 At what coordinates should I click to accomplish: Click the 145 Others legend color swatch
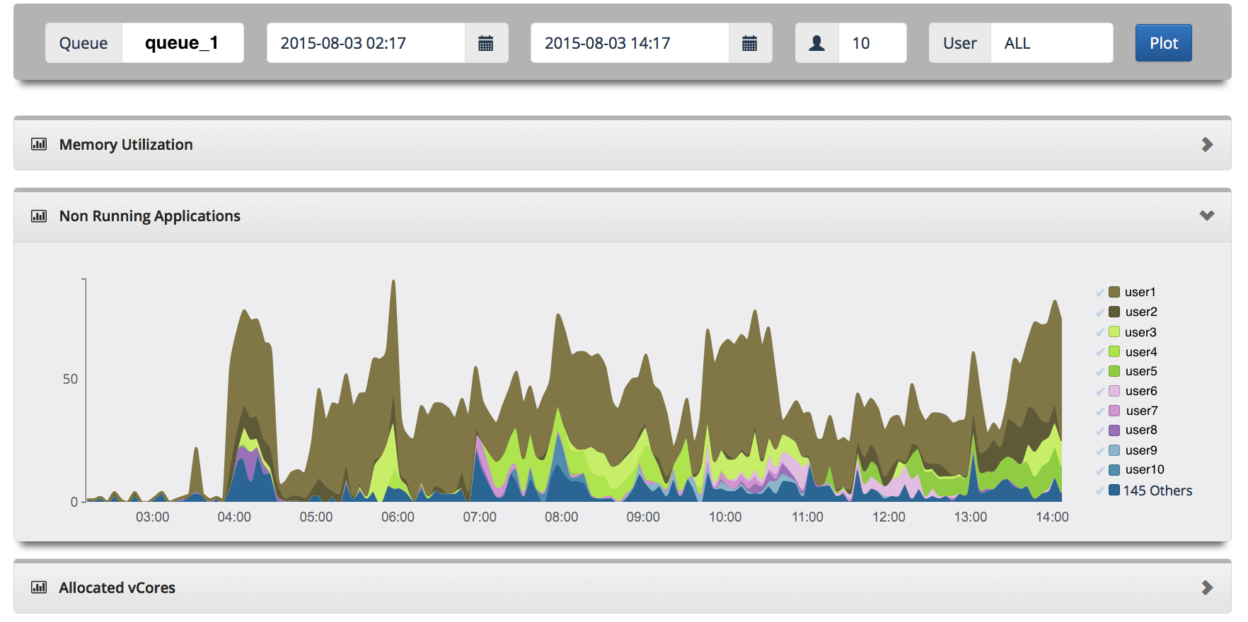pyautogui.click(x=1114, y=490)
